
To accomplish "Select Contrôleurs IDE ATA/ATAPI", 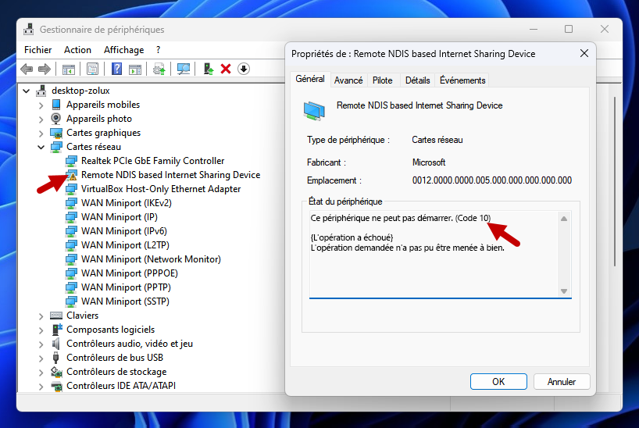I will click(x=121, y=386).
